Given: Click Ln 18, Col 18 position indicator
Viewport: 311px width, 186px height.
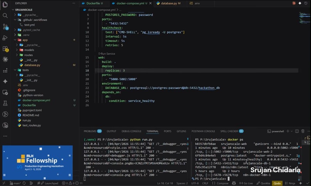Looking at the screenshot, I should [x=165, y=183].
